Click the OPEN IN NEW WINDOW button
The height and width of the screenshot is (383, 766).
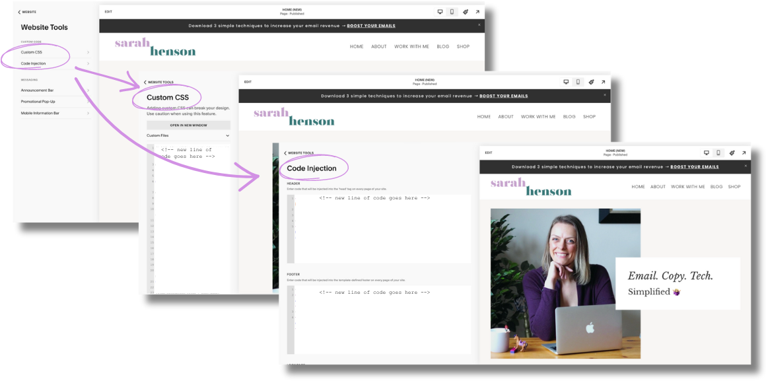[x=188, y=125]
